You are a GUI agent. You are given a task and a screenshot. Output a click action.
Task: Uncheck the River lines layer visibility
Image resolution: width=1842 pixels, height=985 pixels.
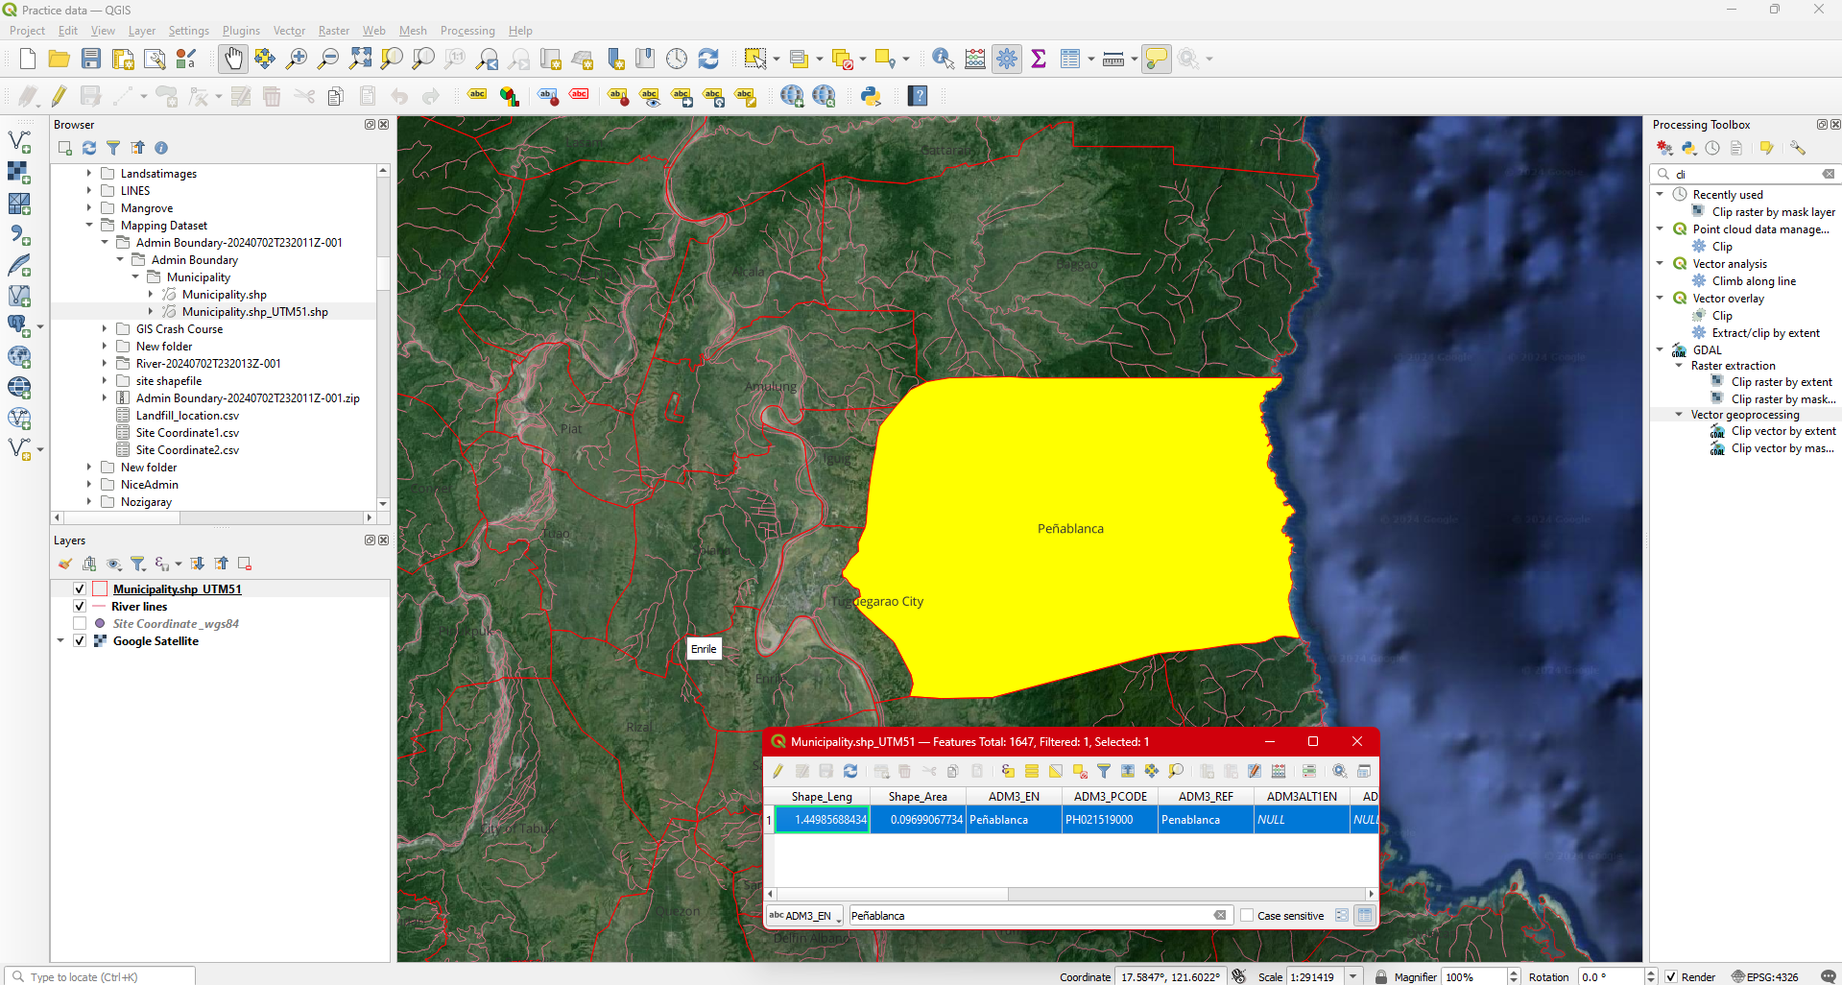80,607
